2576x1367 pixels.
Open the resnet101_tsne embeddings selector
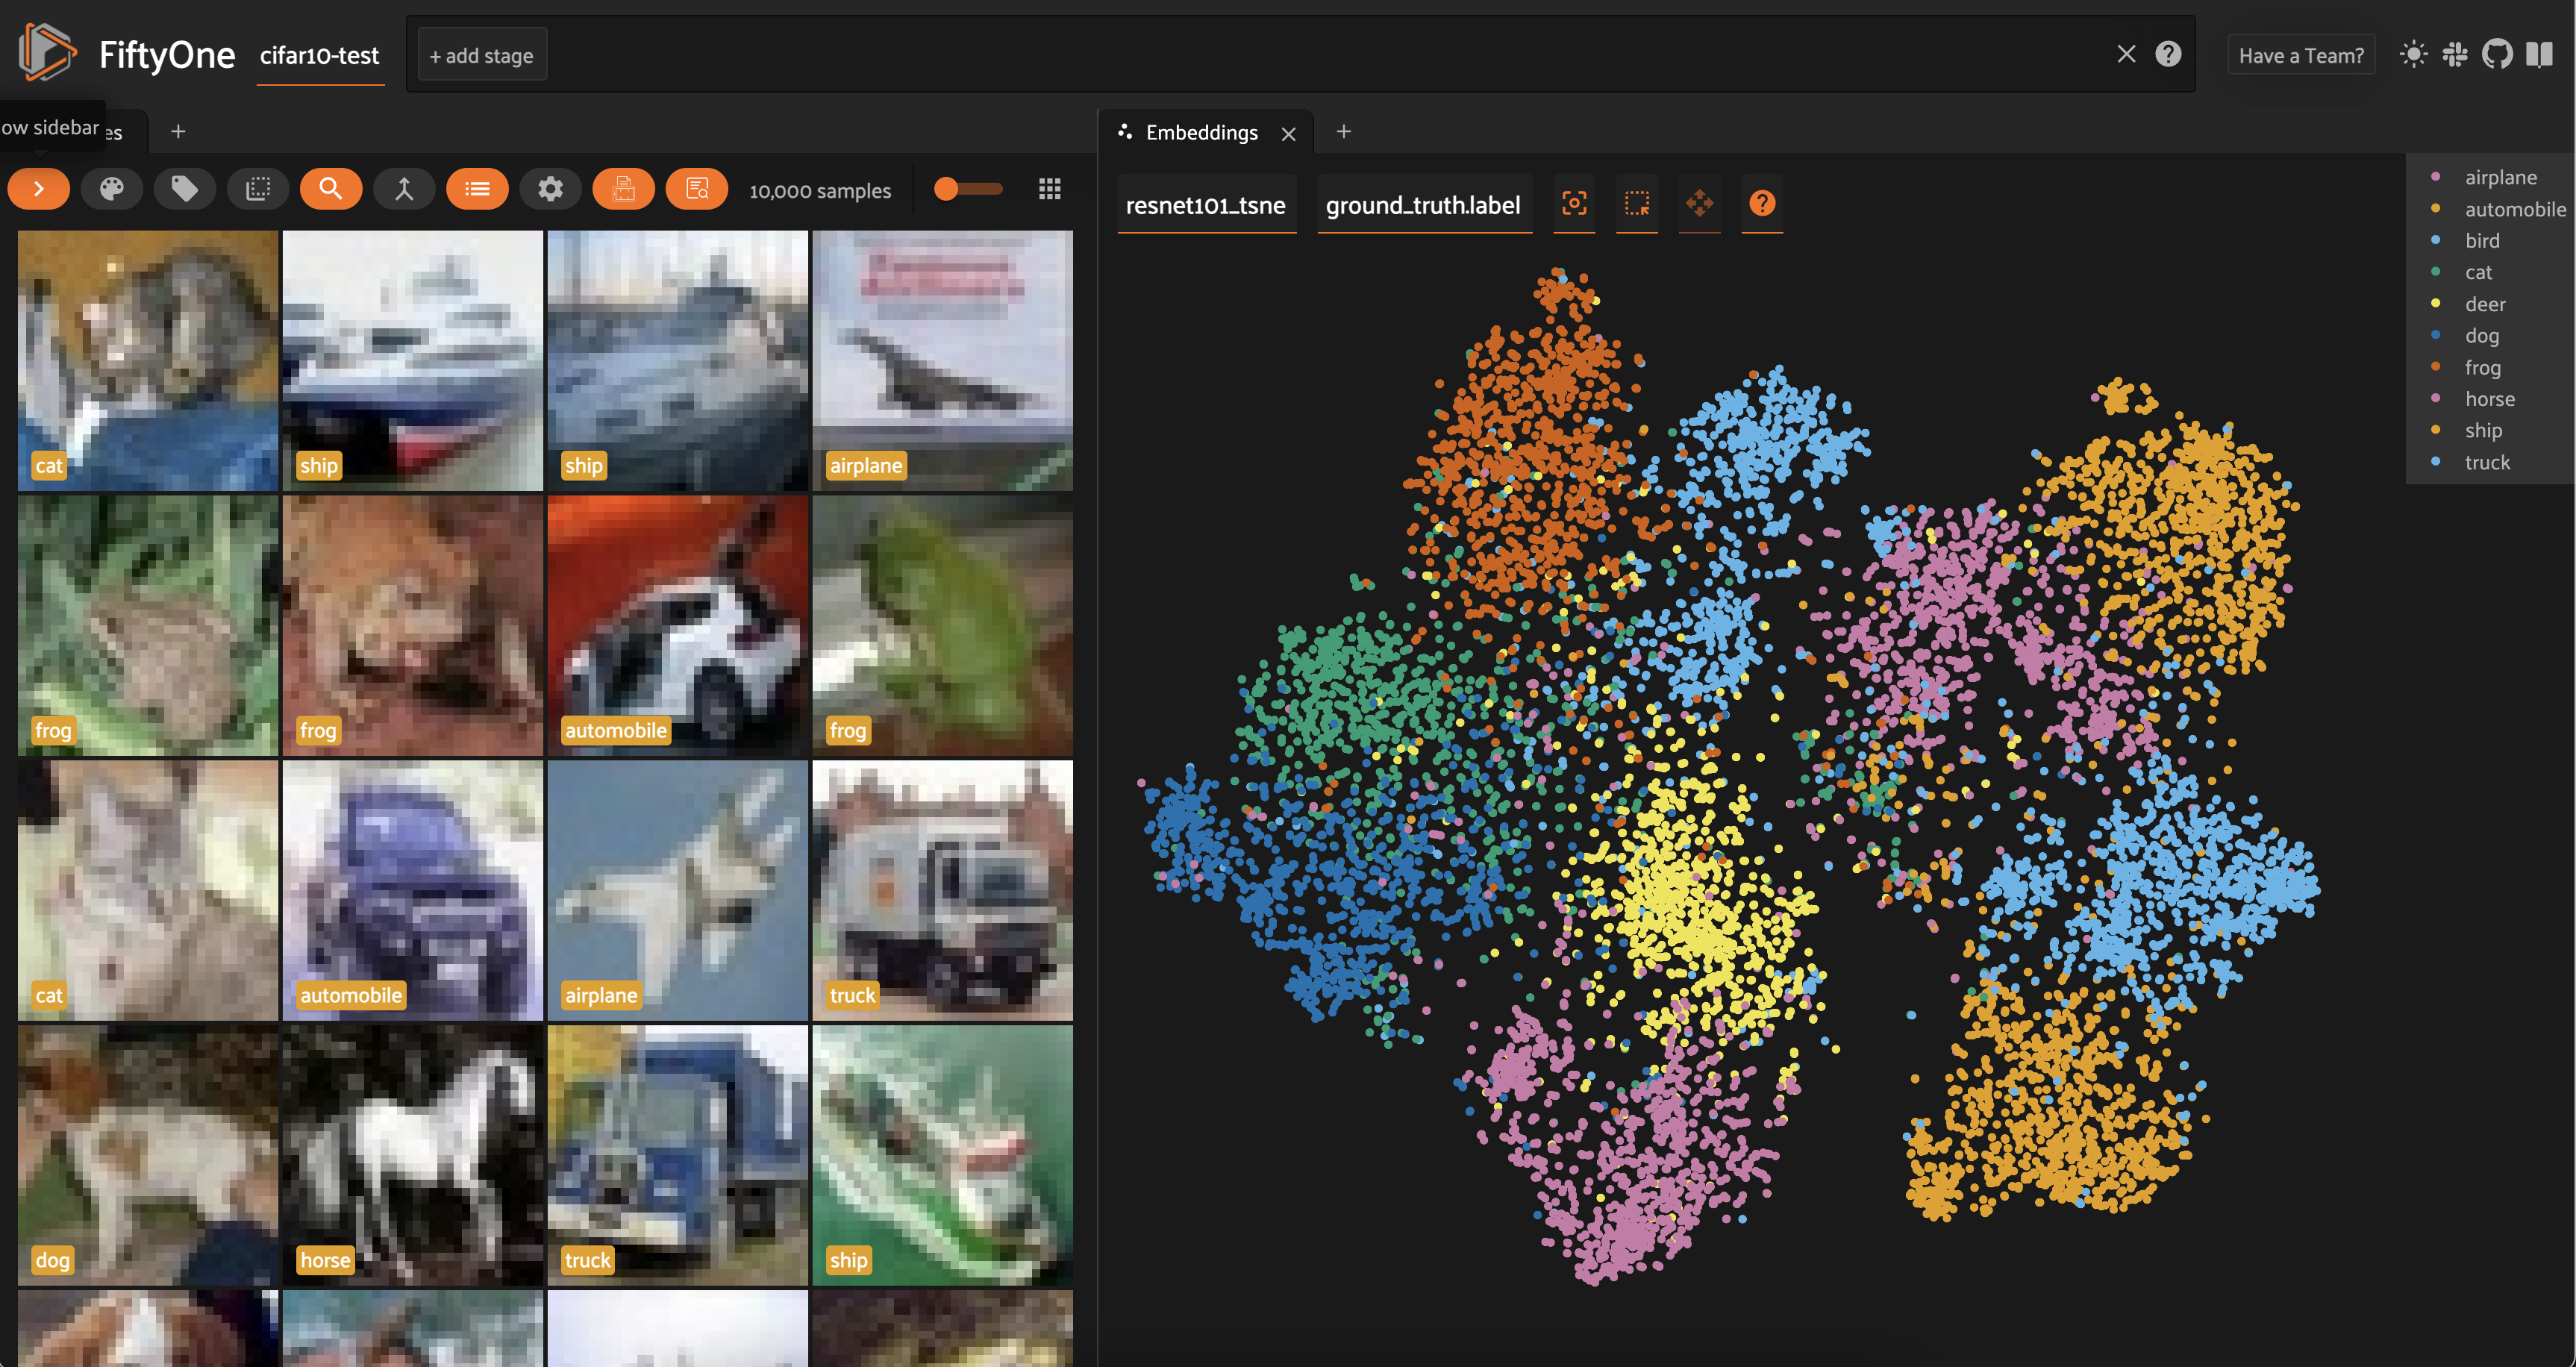(1205, 205)
